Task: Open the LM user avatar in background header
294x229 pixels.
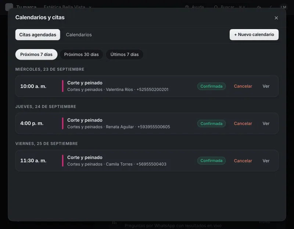Action: (x=283, y=7)
